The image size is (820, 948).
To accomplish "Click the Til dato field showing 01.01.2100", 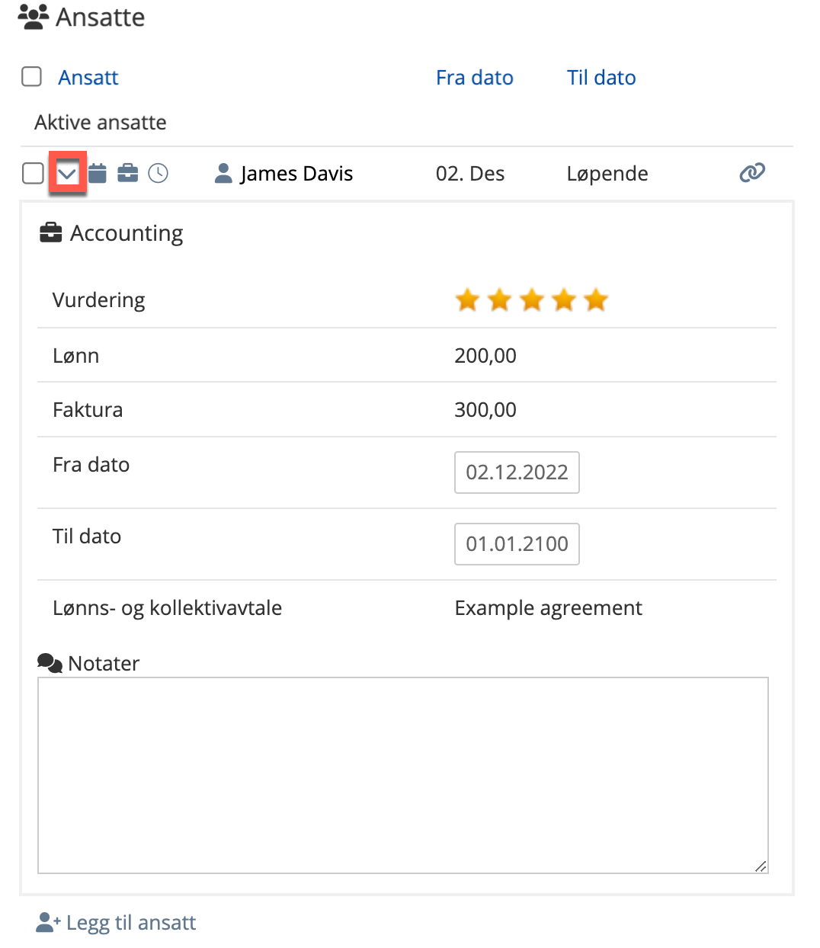I will (517, 544).
